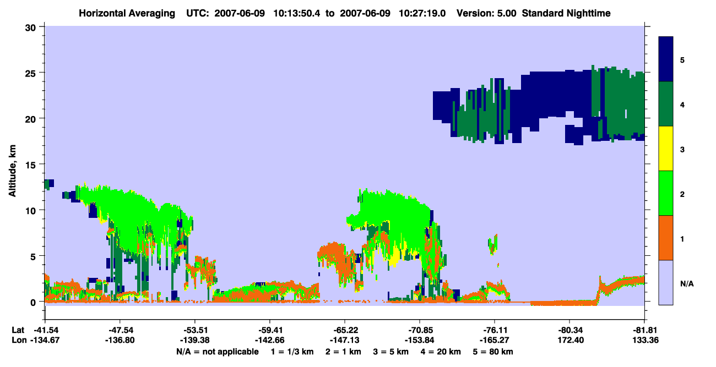Click the '3 = 5 km' legend entry
This screenshot has width=716, height=367.
pos(390,352)
